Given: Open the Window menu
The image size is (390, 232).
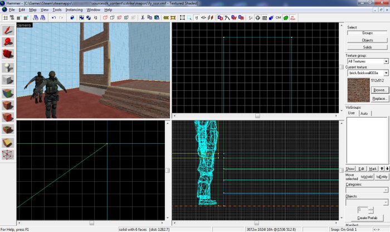Looking at the screenshot, I should (93, 9).
